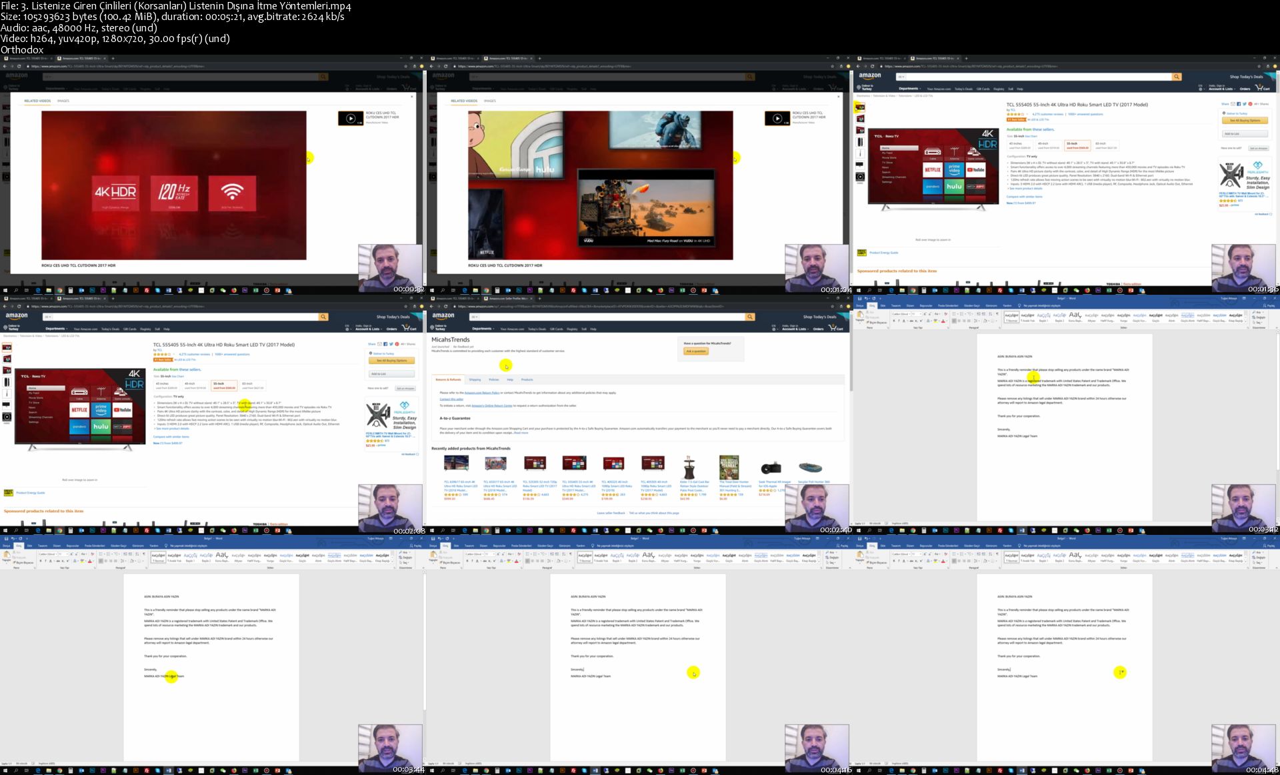
Task: Click the Word Undo icon in the 00:03:12 frame
Action: point(866,298)
